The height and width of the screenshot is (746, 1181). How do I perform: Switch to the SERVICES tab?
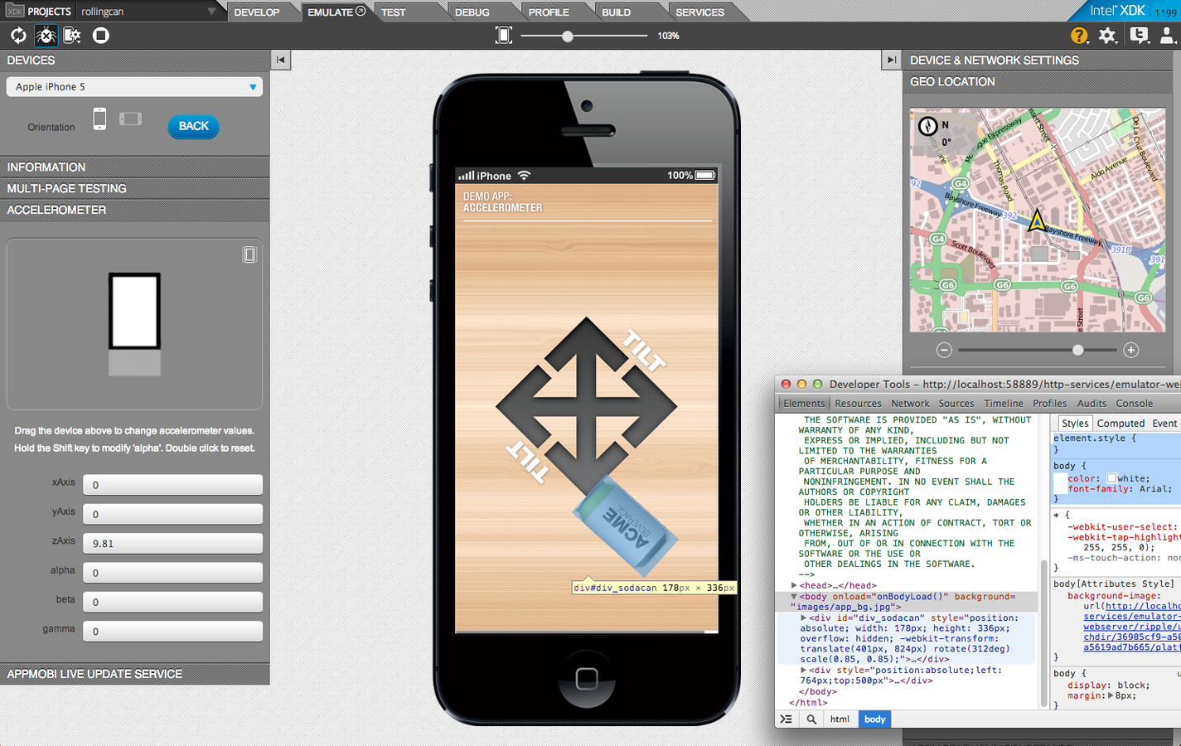pyautogui.click(x=699, y=12)
